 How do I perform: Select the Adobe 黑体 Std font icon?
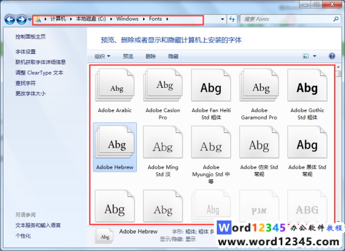coord(308,142)
